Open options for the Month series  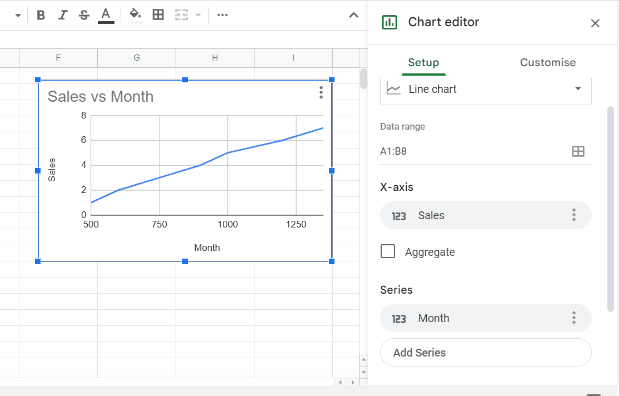point(573,318)
